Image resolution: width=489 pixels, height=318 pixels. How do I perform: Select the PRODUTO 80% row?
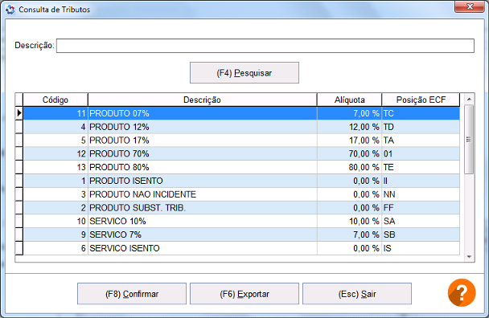pyautogui.click(x=241, y=167)
